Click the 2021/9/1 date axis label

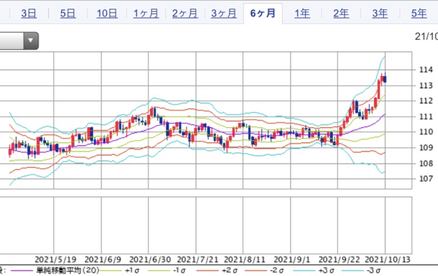click(292, 260)
